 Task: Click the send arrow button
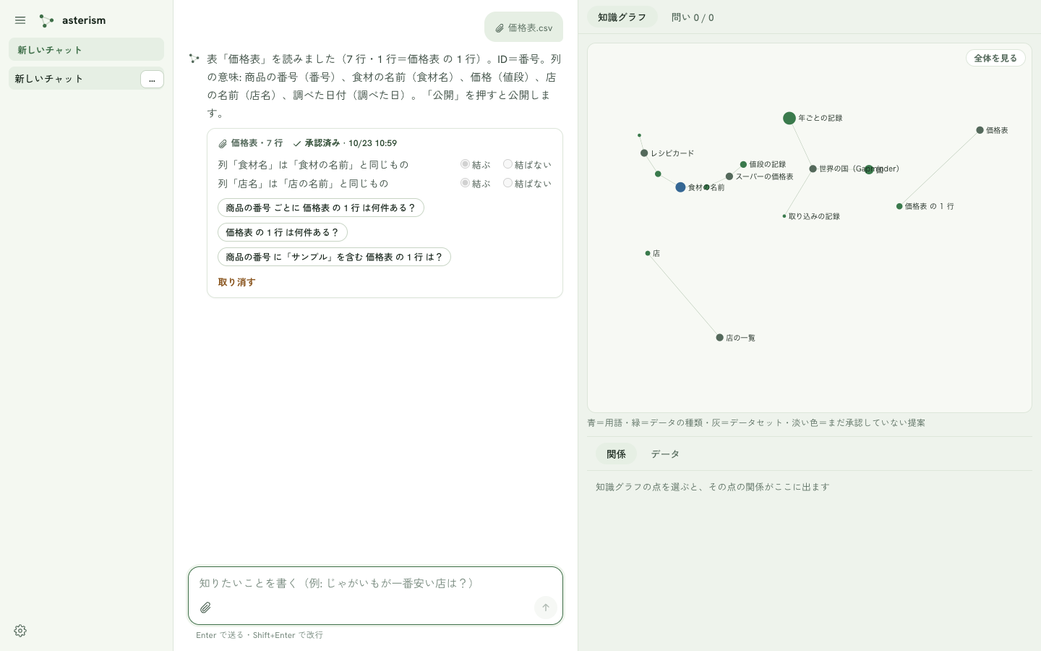(x=546, y=608)
